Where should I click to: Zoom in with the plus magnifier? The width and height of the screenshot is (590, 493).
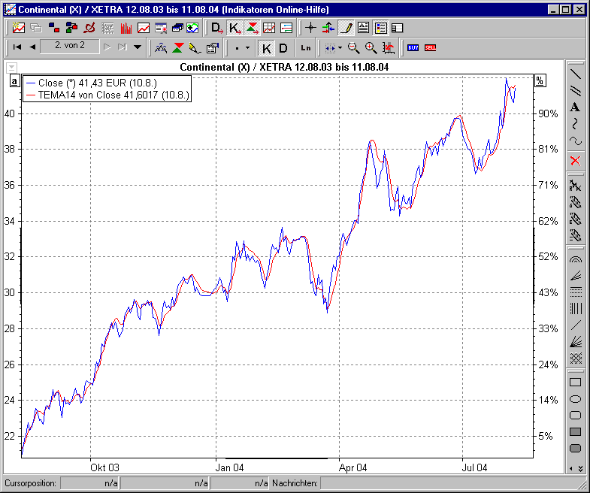(x=371, y=47)
